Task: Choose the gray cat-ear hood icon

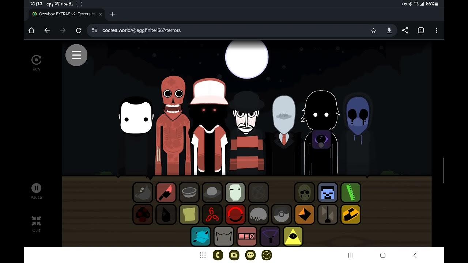Action: [224, 236]
